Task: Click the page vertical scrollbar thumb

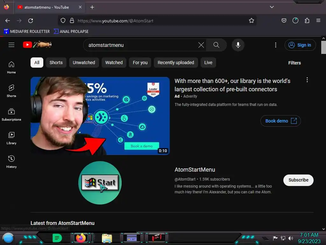Action: [323, 47]
